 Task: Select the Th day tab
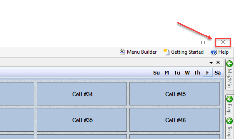197,73
